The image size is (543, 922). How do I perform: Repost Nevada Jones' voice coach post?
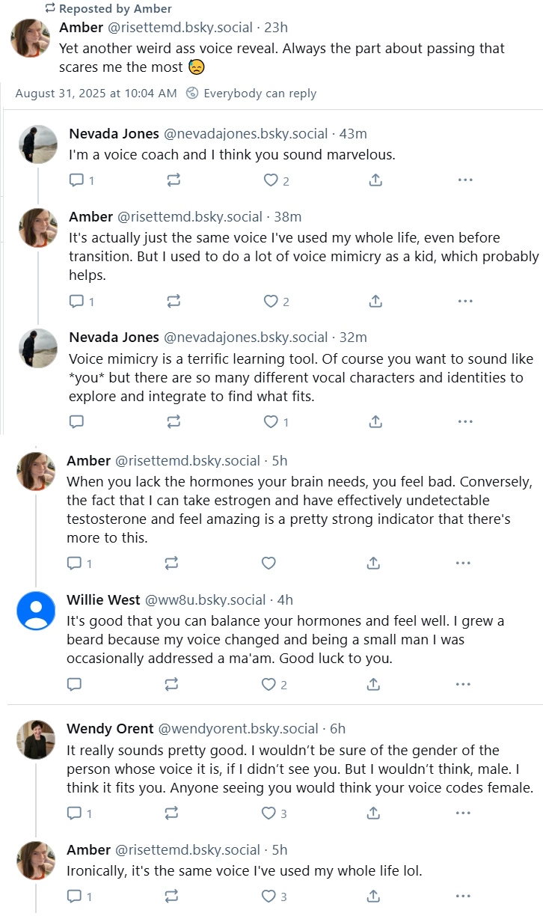(174, 180)
